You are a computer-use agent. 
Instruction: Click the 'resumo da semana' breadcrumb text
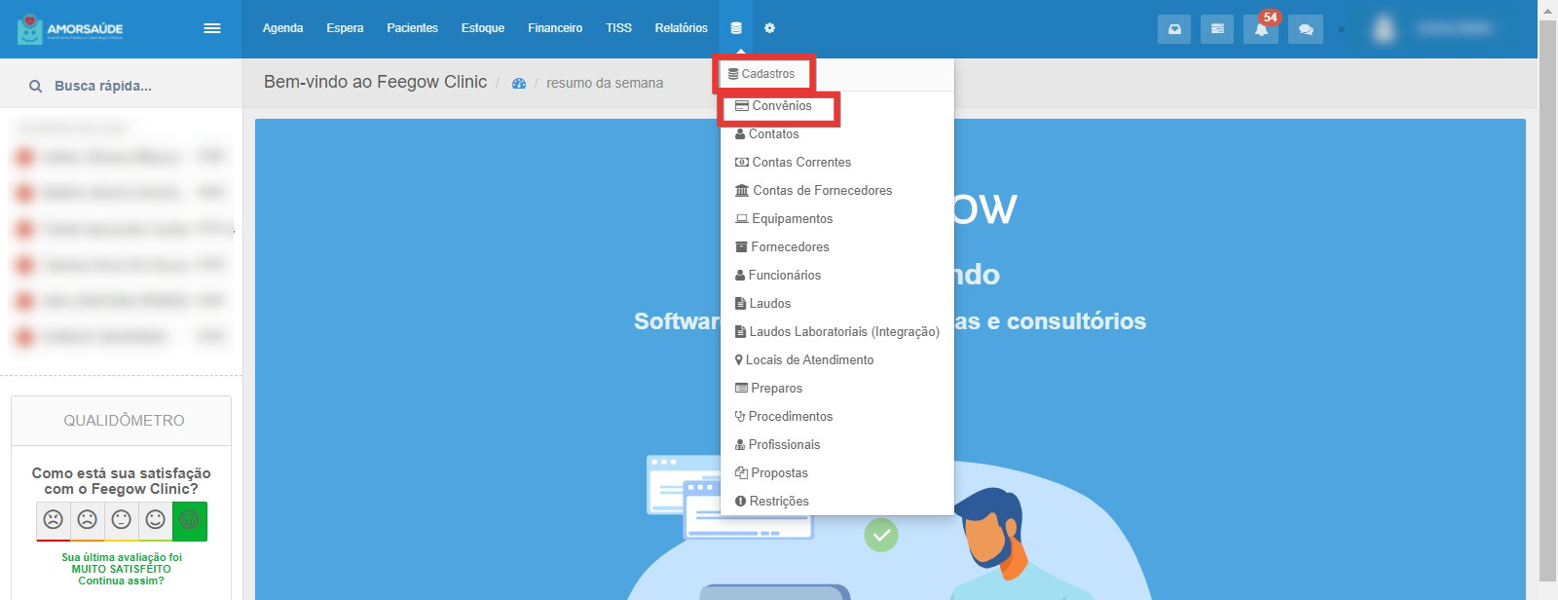tap(605, 84)
